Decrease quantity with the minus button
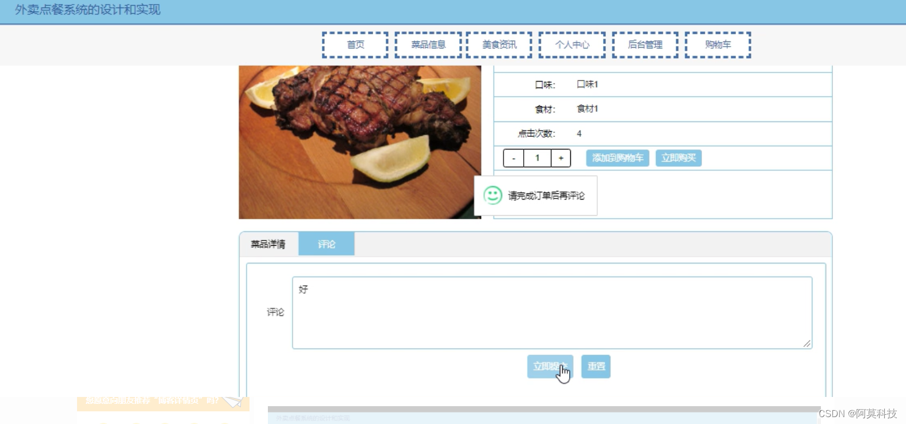 click(513, 158)
